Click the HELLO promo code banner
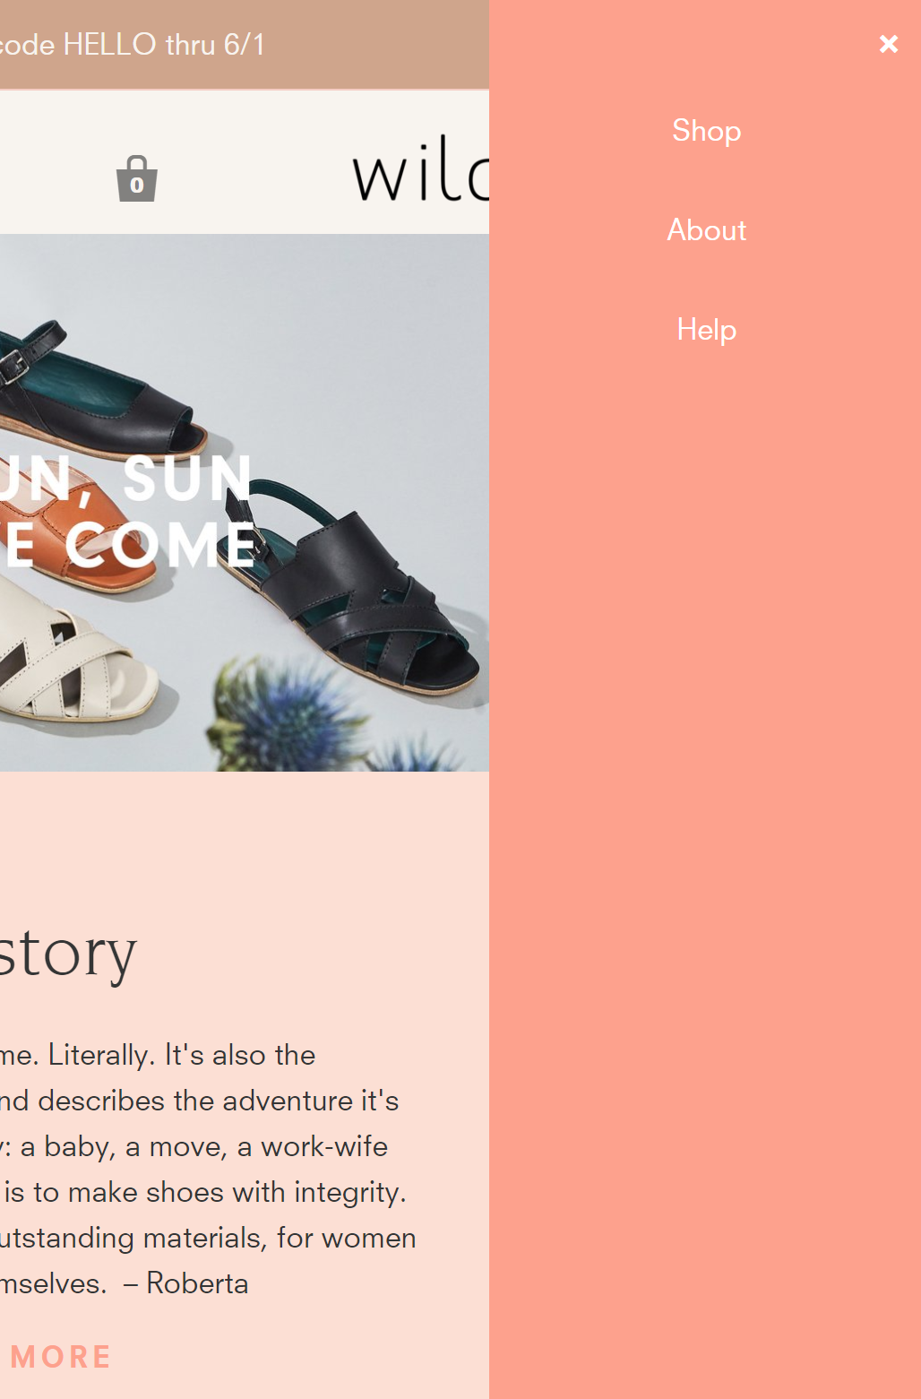 tap(133, 45)
